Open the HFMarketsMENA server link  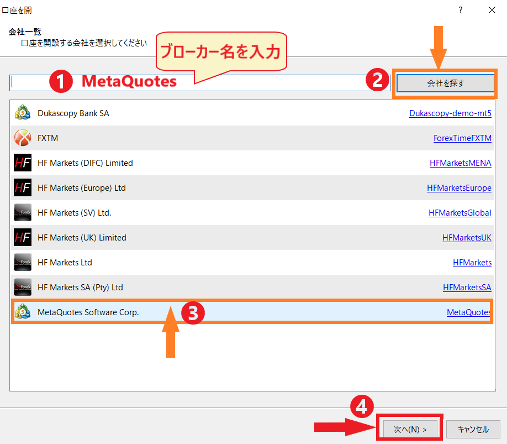click(460, 163)
